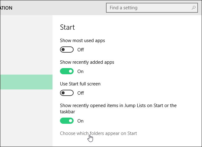Click the Jump Lists setting description text
This screenshot has width=202, height=147.
pos(118,106)
